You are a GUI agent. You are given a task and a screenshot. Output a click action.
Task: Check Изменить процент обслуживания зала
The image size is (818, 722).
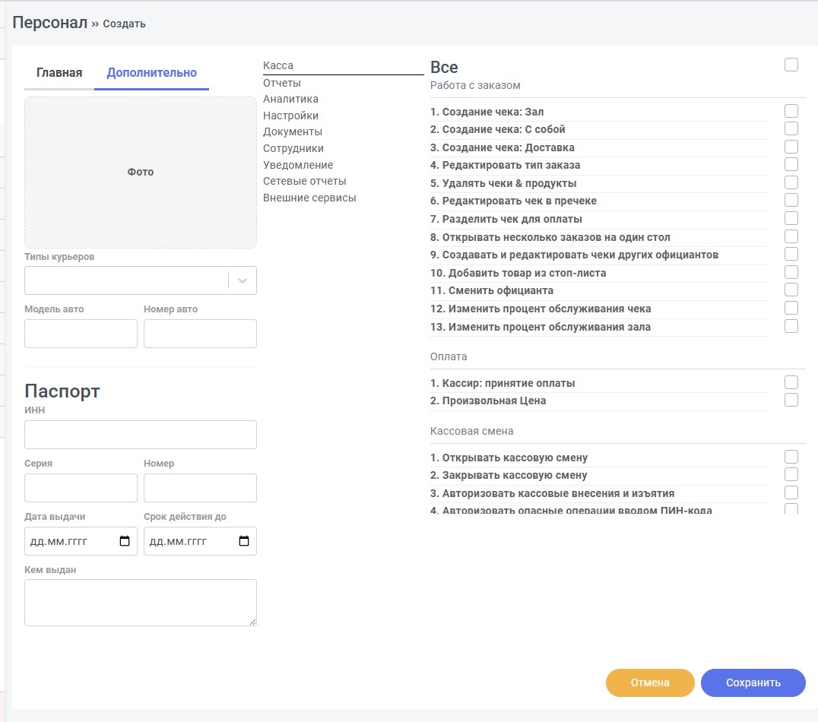click(x=791, y=326)
